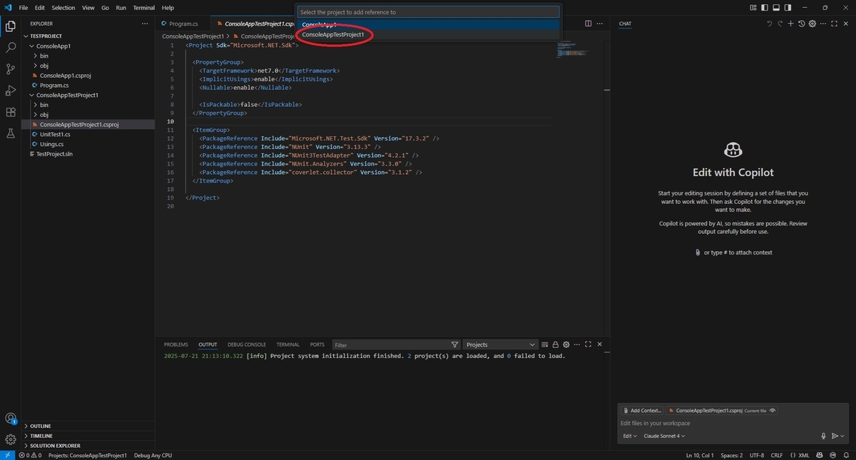The image size is (856, 460).
Task: Open the Claude Sonnet 4 model picker
Action: [x=664, y=436]
